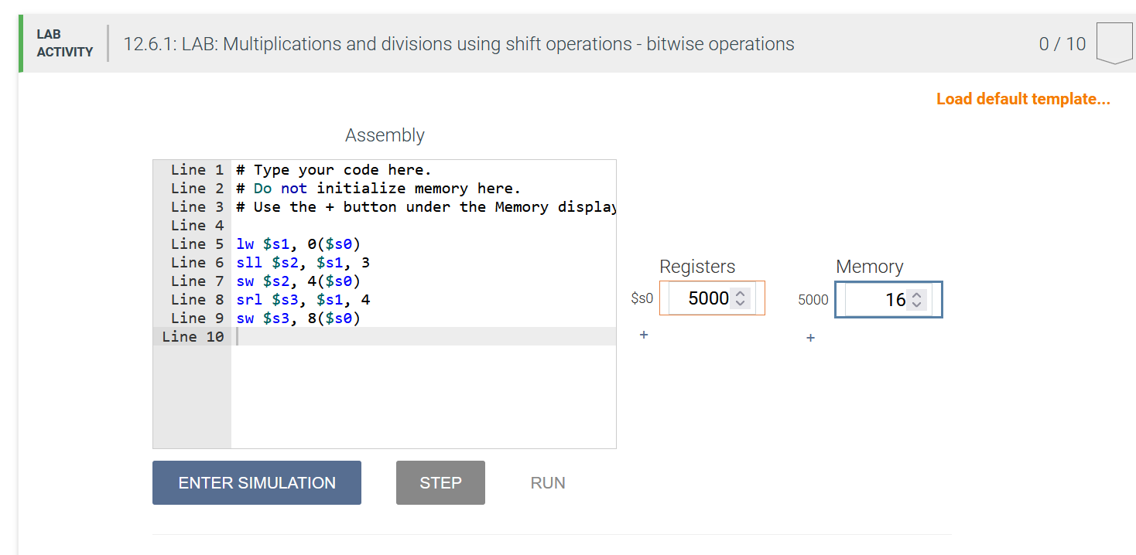Screen dimensions: 1136x555
Task: Add a register with plus icon under Registers
Action: (644, 335)
